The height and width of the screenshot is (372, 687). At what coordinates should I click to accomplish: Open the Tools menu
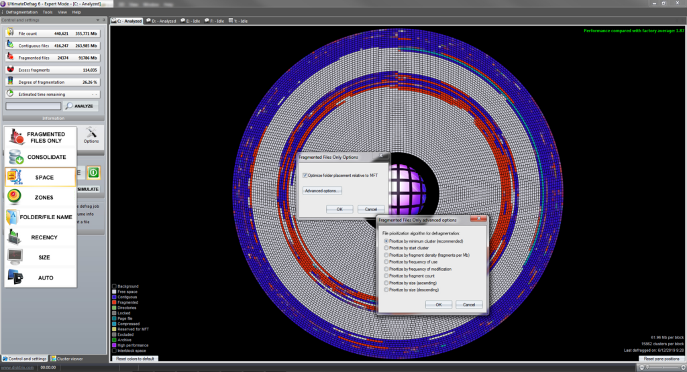(x=48, y=12)
